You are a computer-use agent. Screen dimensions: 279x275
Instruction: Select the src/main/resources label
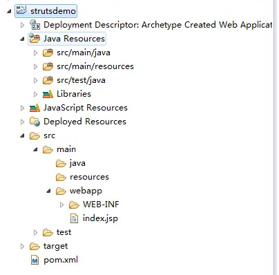pos(95,66)
